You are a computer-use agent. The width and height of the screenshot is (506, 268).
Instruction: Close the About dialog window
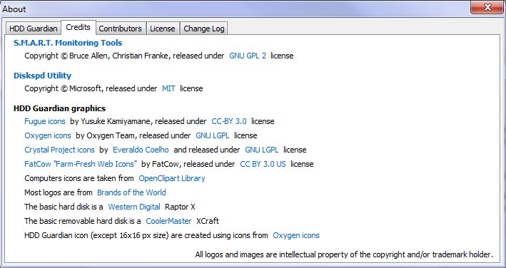[x=487, y=7]
